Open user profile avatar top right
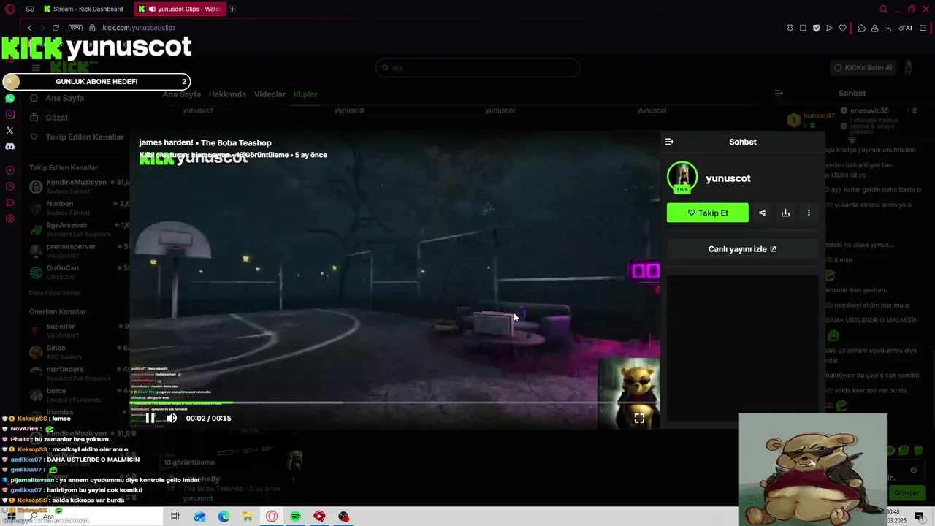The height and width of the screenshot is (526, 935). coord(909,68)
